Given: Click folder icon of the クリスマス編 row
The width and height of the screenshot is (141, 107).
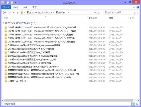Looking at the screenshot, I should click(6, 27).
